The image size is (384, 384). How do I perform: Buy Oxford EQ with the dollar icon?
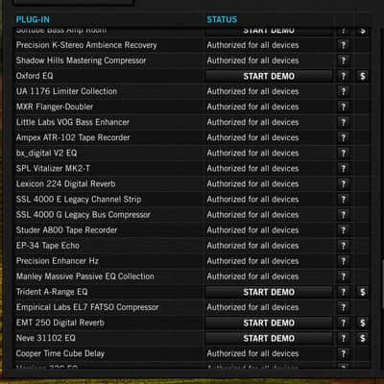click(363, 76)
